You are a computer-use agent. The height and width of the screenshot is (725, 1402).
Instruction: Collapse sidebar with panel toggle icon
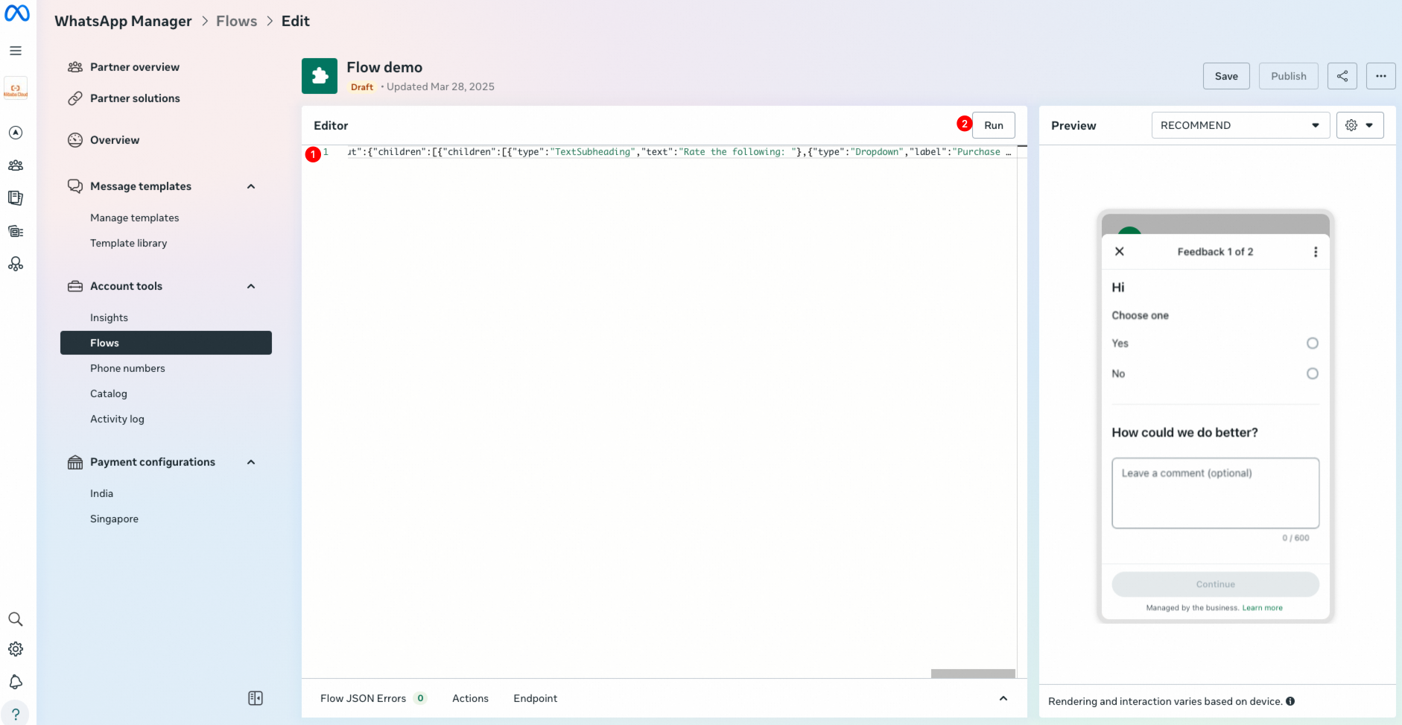[x=256, y=698]
